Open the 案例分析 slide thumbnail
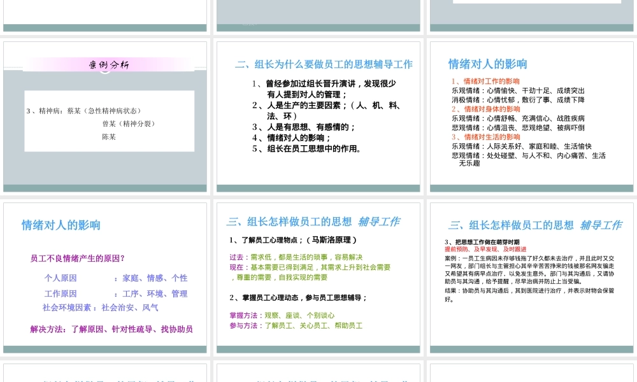This screenshot has width=637, height=382. [105, 117]
